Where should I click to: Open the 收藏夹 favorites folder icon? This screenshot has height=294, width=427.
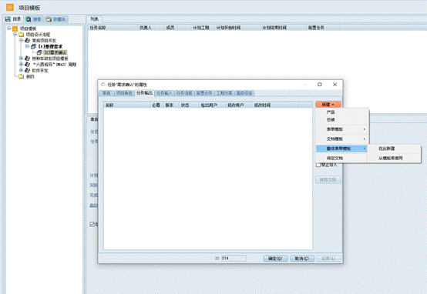(49, 19)
